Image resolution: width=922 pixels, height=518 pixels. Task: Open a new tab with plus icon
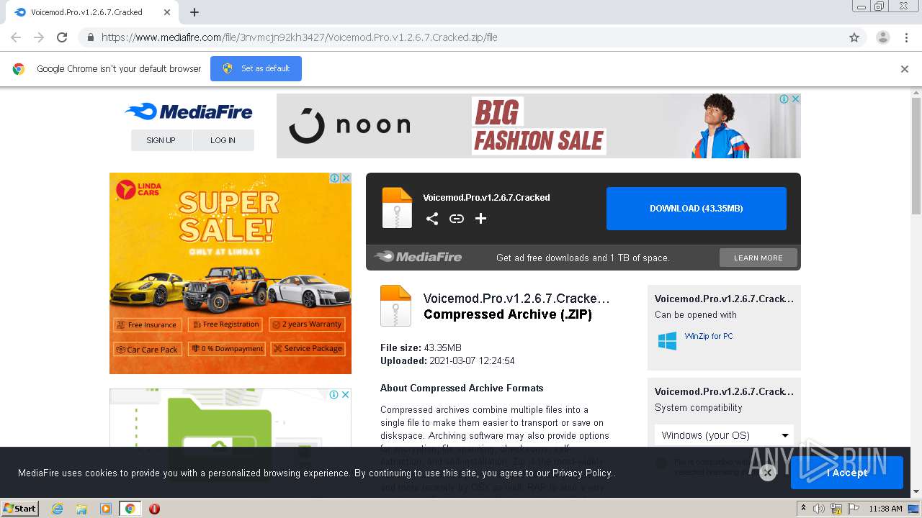(x=194, y=12)
